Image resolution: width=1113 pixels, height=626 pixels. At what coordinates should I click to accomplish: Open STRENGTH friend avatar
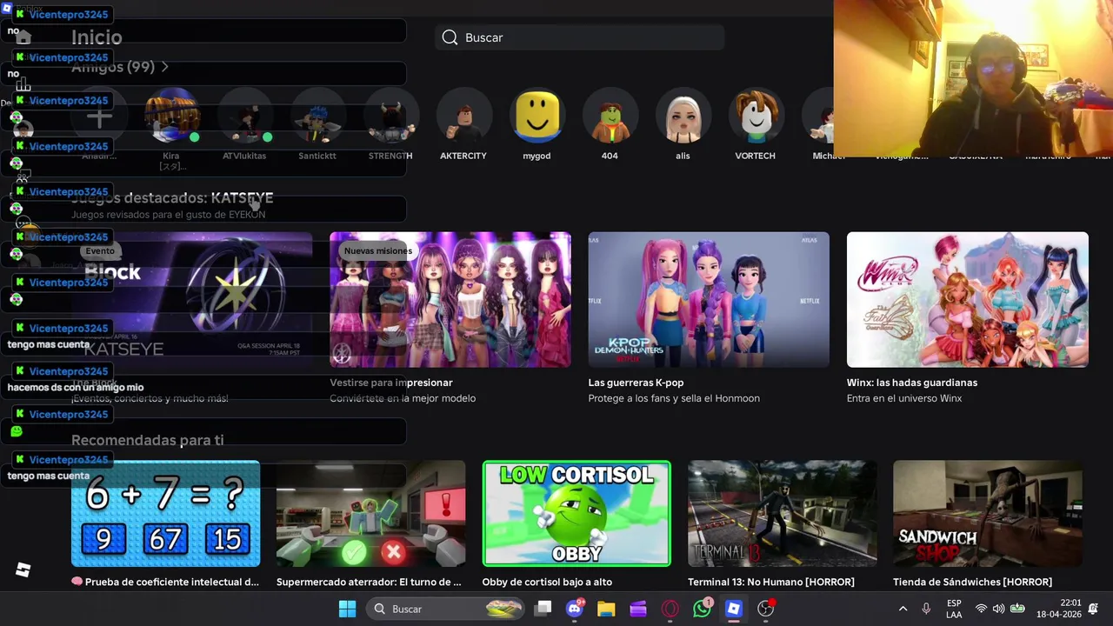tap(390, 117)
